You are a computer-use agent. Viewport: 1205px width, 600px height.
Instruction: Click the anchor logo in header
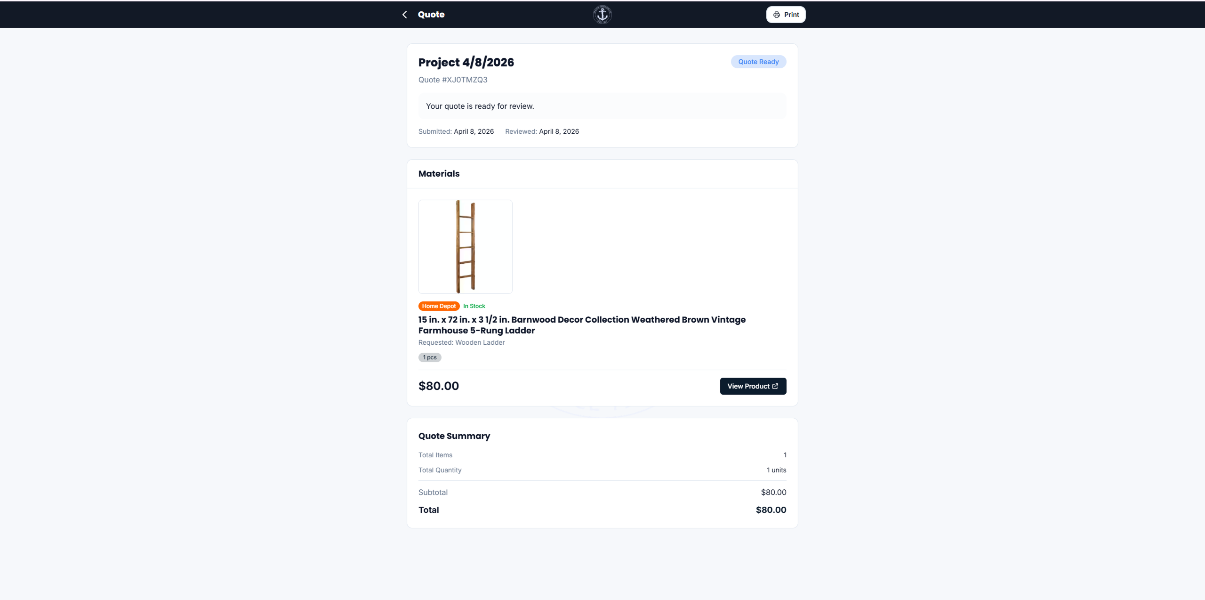click(x=602, y=15)
